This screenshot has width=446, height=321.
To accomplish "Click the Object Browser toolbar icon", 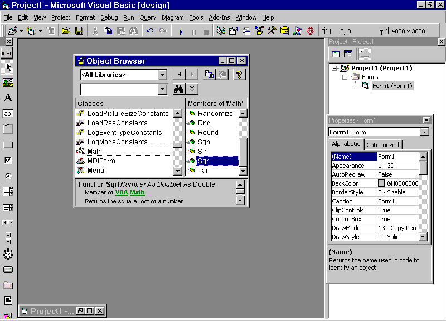I will 259,31.
